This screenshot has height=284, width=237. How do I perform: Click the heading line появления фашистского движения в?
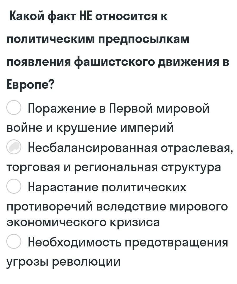pos(118,62)
